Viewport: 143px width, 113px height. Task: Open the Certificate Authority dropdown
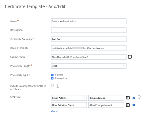[89, 39]
